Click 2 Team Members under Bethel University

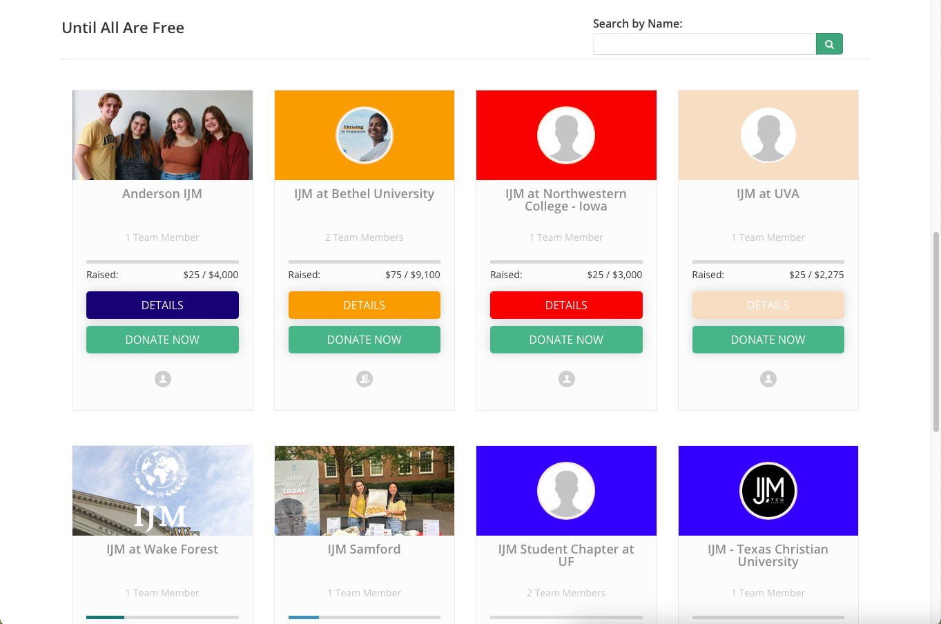tap(365, 237)
